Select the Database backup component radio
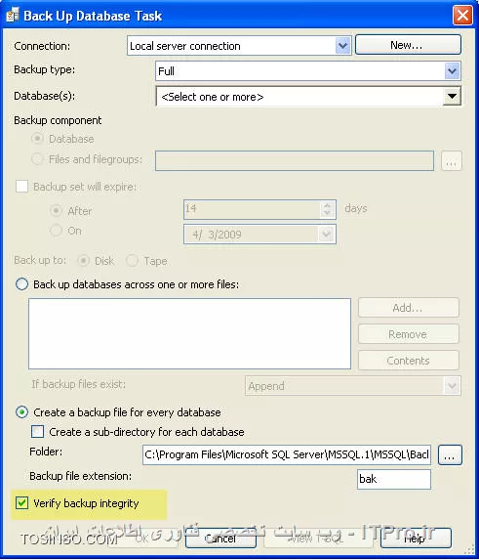This screenshot has height=560, width=479. pos(37,138)
